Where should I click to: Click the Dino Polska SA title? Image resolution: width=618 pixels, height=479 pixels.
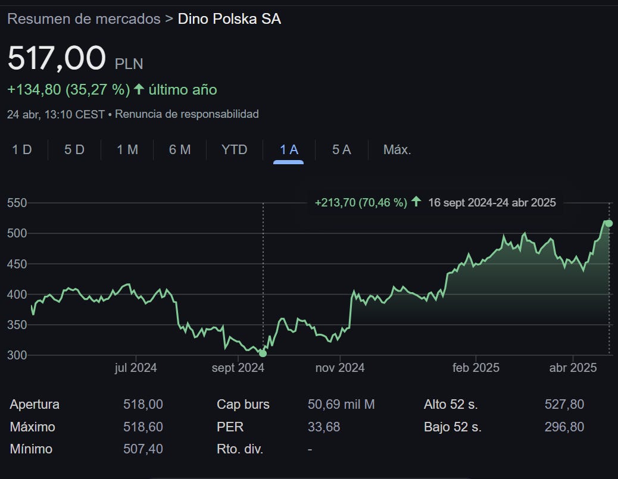point(229,19)
